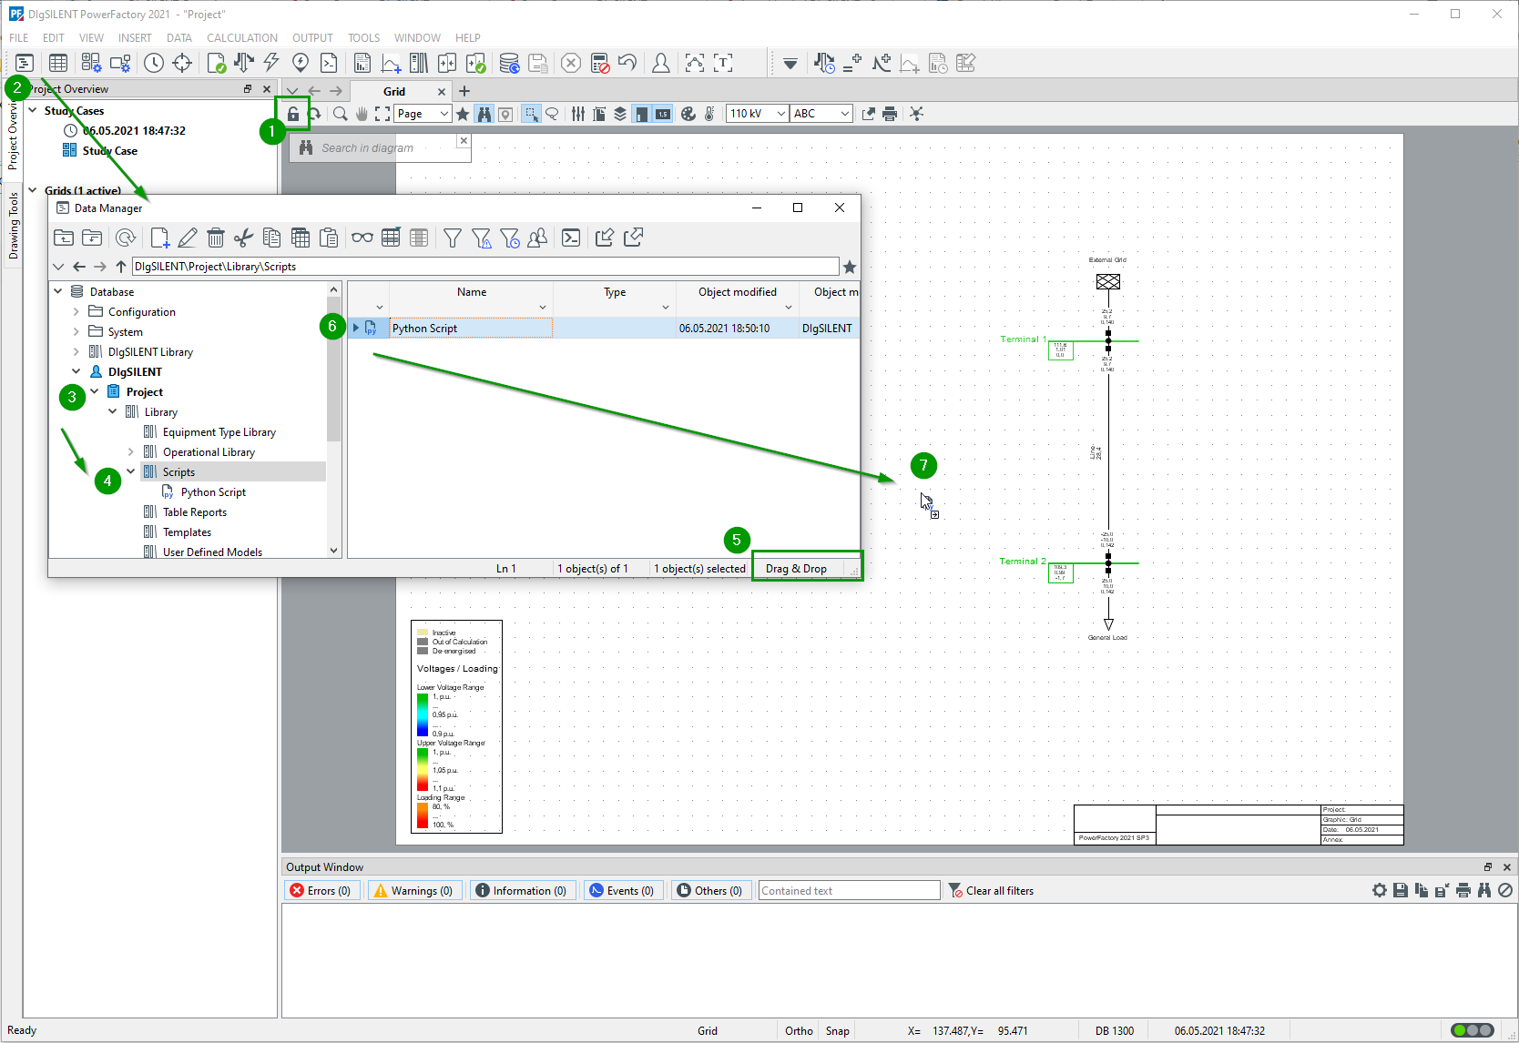Toggle the Others filter in Output Window

[709, 891]
